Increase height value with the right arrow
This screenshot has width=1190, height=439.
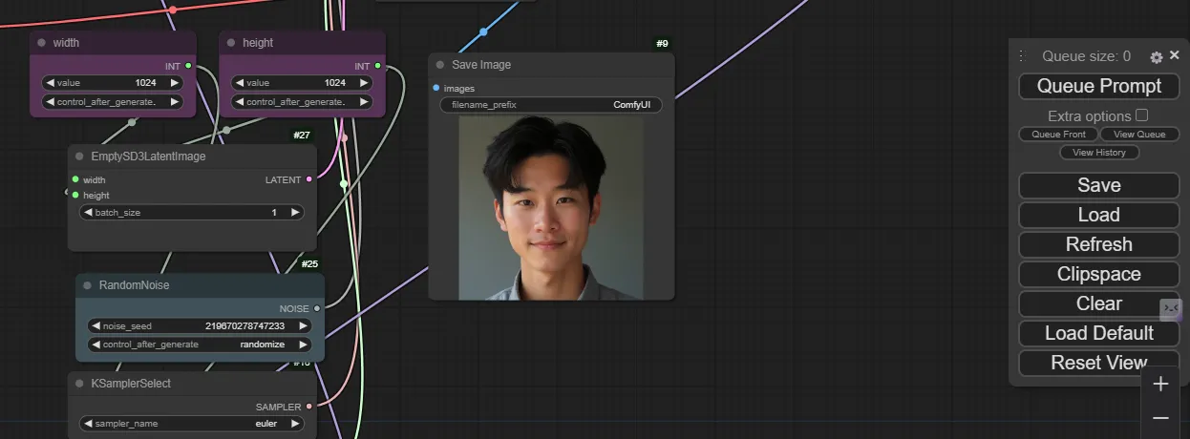coord(364,83)
